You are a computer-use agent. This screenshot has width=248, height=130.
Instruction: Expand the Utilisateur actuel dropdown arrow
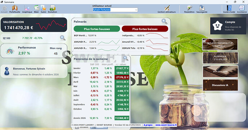pos(136,10)
